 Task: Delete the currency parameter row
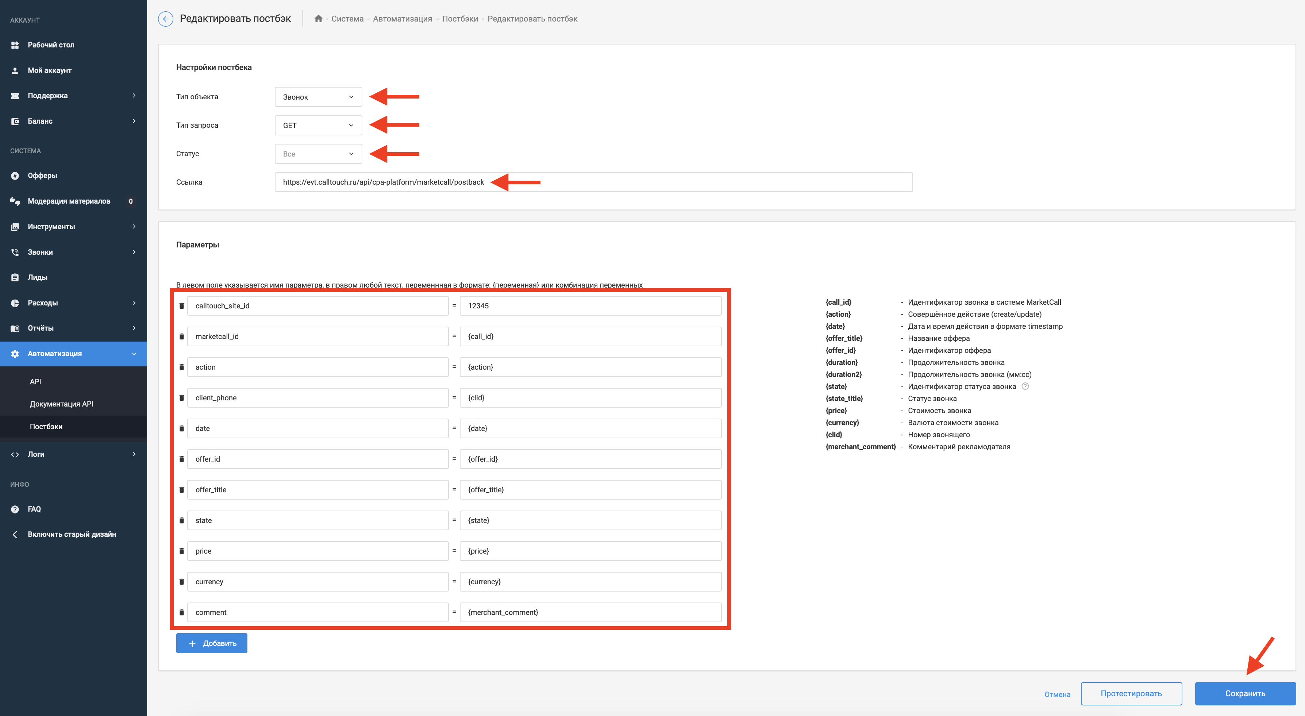[181, 582]
